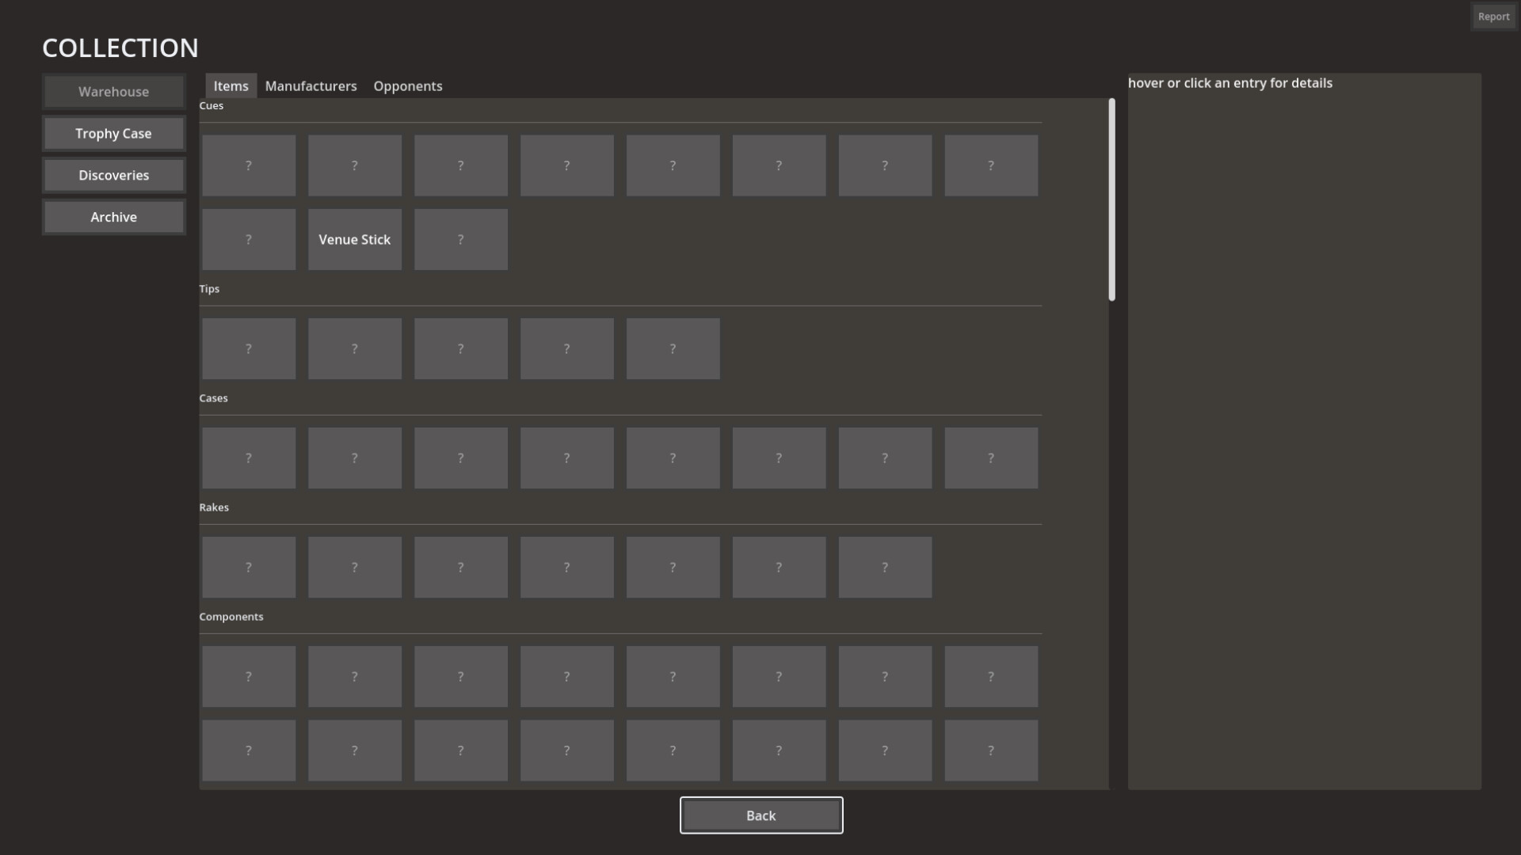1521x855 pixels.
Task: Select the fourth unknown entry under Rakes
Action: [x=567, y=568]
